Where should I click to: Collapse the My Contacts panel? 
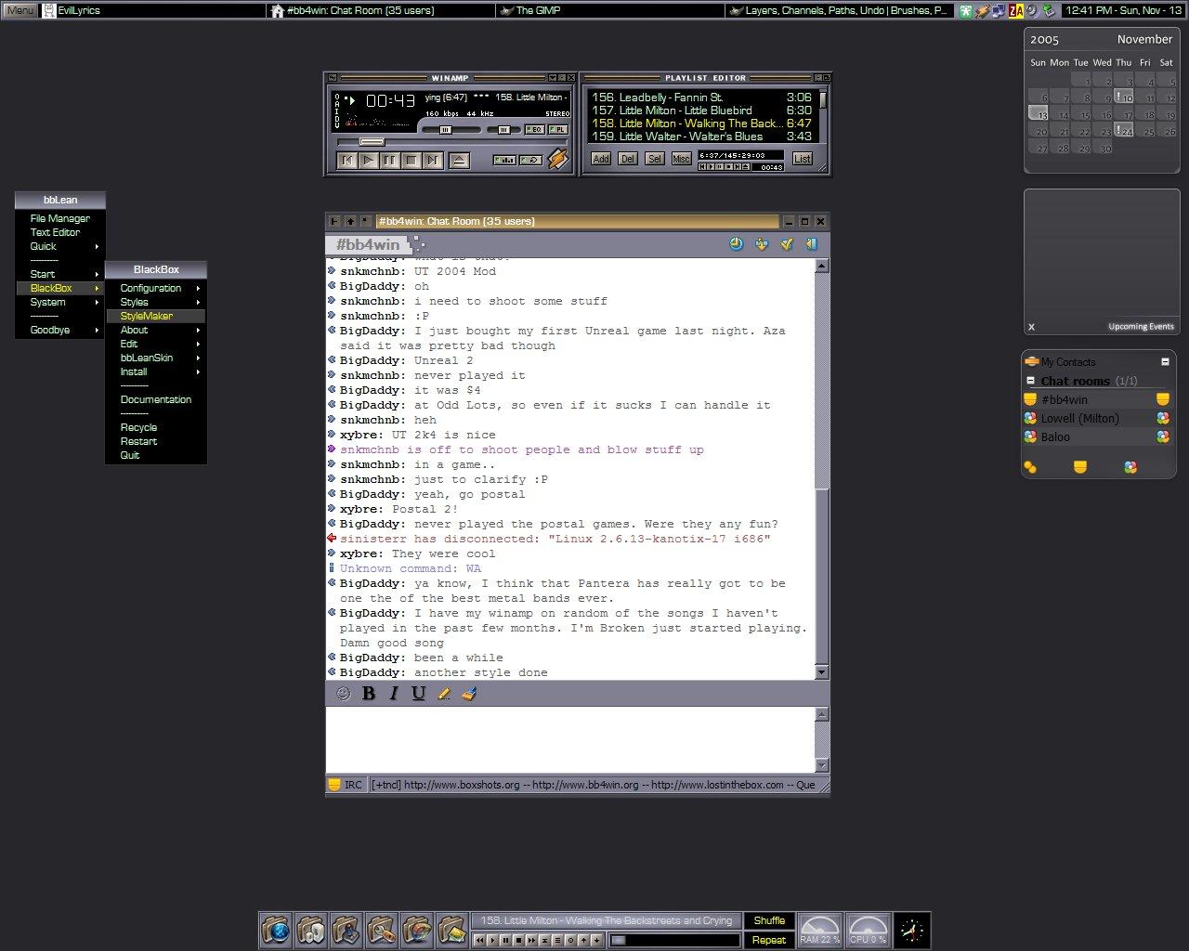pyautogui.click(x=1165, y=362)
